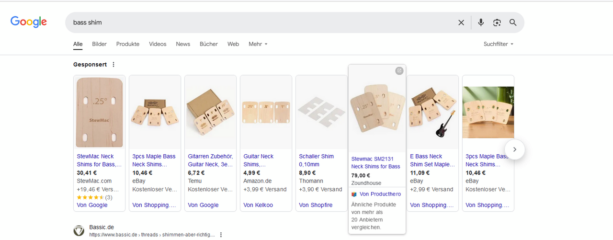Click Von Shopping link under E Bass listing
This screenshot has width=613, height=240.
[431, 205]
